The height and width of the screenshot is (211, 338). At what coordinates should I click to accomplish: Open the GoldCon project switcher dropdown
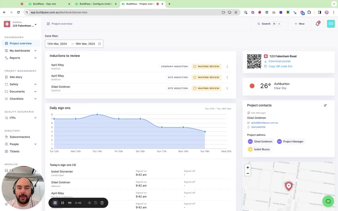[x=20, y=24]
